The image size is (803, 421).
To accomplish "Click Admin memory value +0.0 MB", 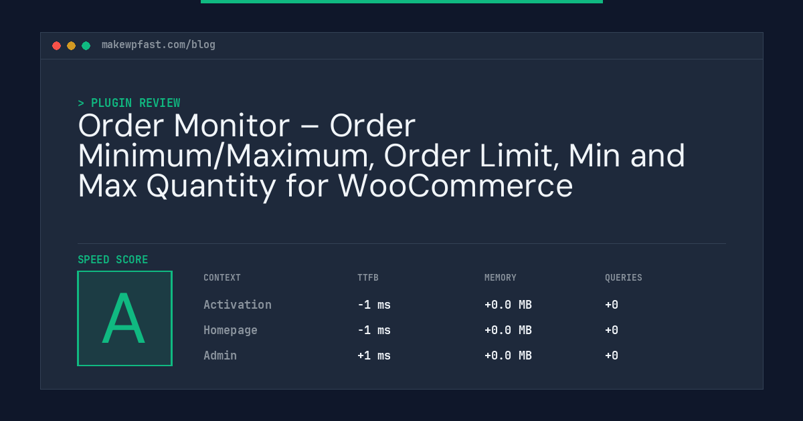I will 508,356.
